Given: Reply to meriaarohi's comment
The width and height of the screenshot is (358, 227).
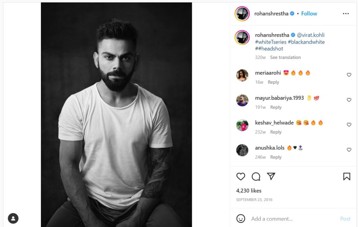Looking at the screenshot, I should point(273,82).
